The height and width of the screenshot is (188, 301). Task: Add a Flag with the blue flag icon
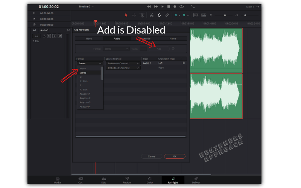(x=175, y=15)
